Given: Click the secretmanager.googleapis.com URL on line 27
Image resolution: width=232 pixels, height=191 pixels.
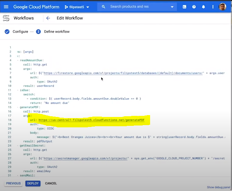Looking at the screenshot, I should pyautogui.click(x=85, y=158).
